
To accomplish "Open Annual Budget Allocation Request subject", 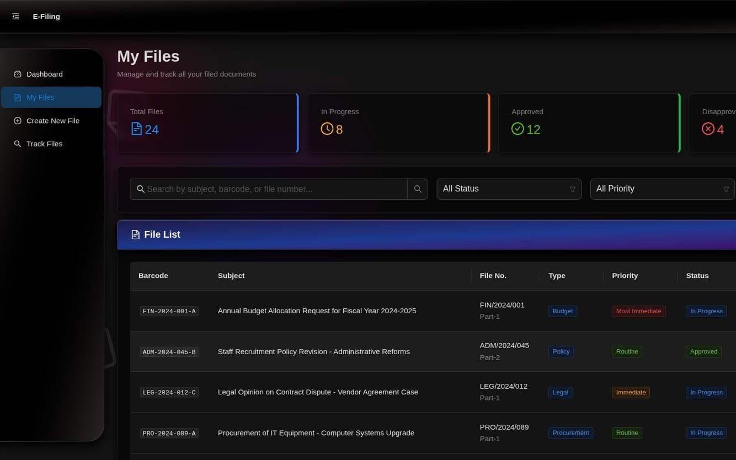I will [317, 311].
